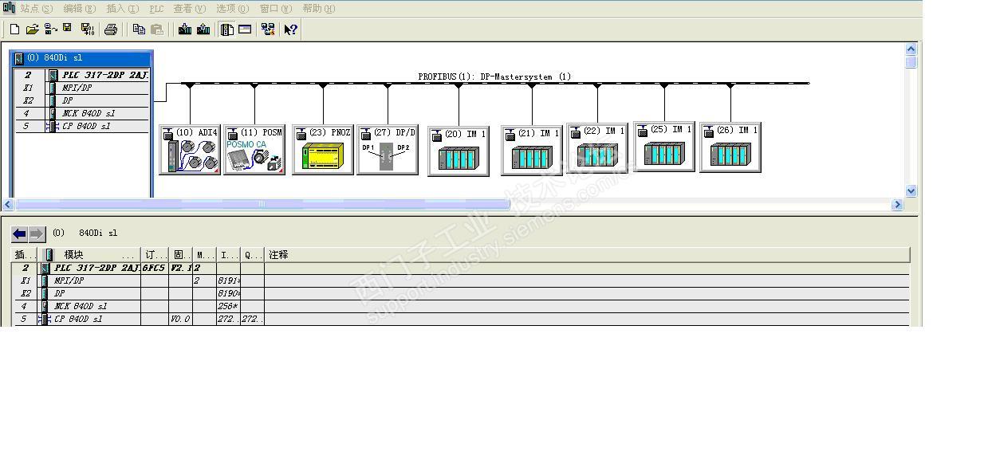This screenshot has width=988, height=459.
Task: Click the 6FC5 order number cell
Action: [155, 268]
